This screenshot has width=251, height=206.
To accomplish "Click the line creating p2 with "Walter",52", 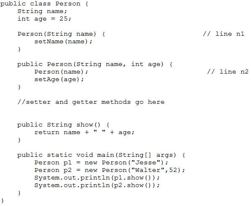I will [x=109, y=170].
